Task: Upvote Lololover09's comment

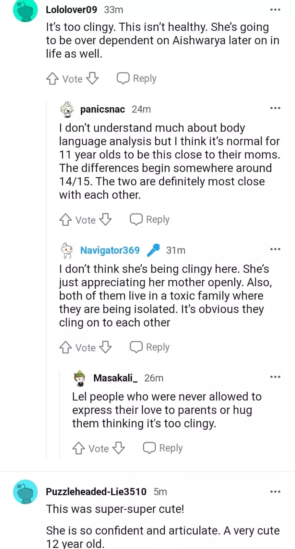Action: pos(52,79)
